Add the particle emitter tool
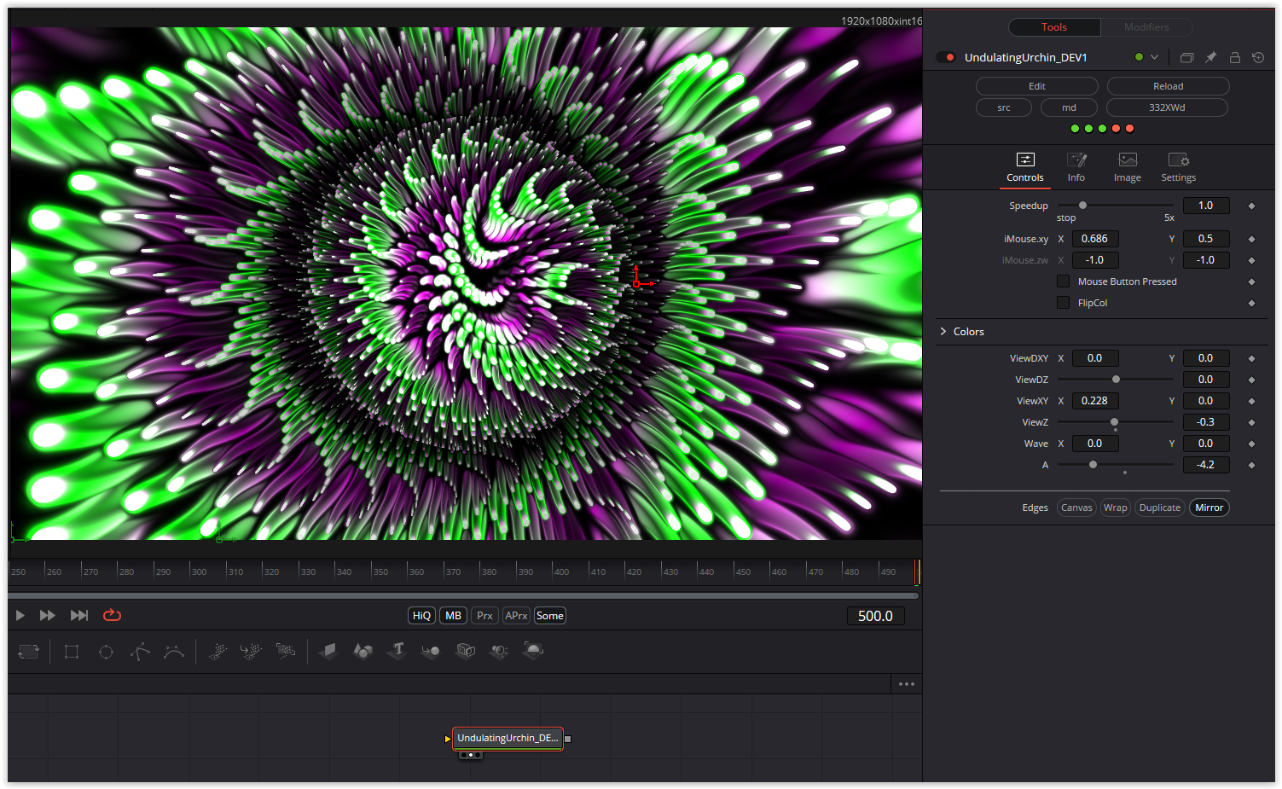The image size is (1282, 789). [x=218, y=652]
